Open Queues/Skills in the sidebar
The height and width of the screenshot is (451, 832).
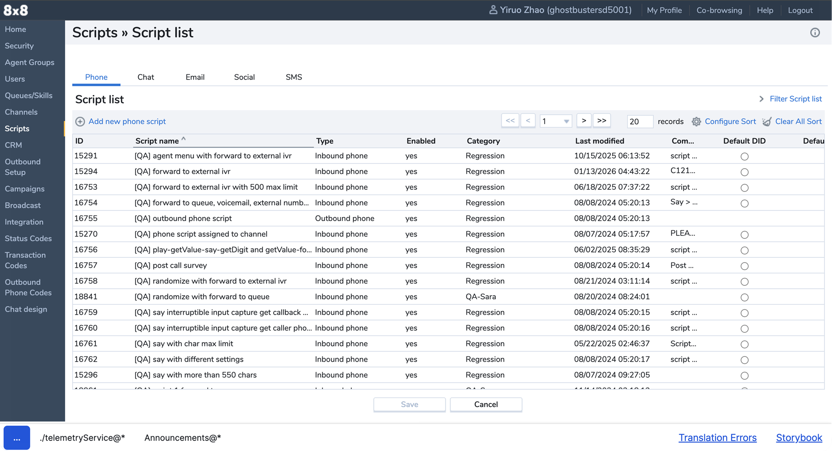tap(28, 95)
